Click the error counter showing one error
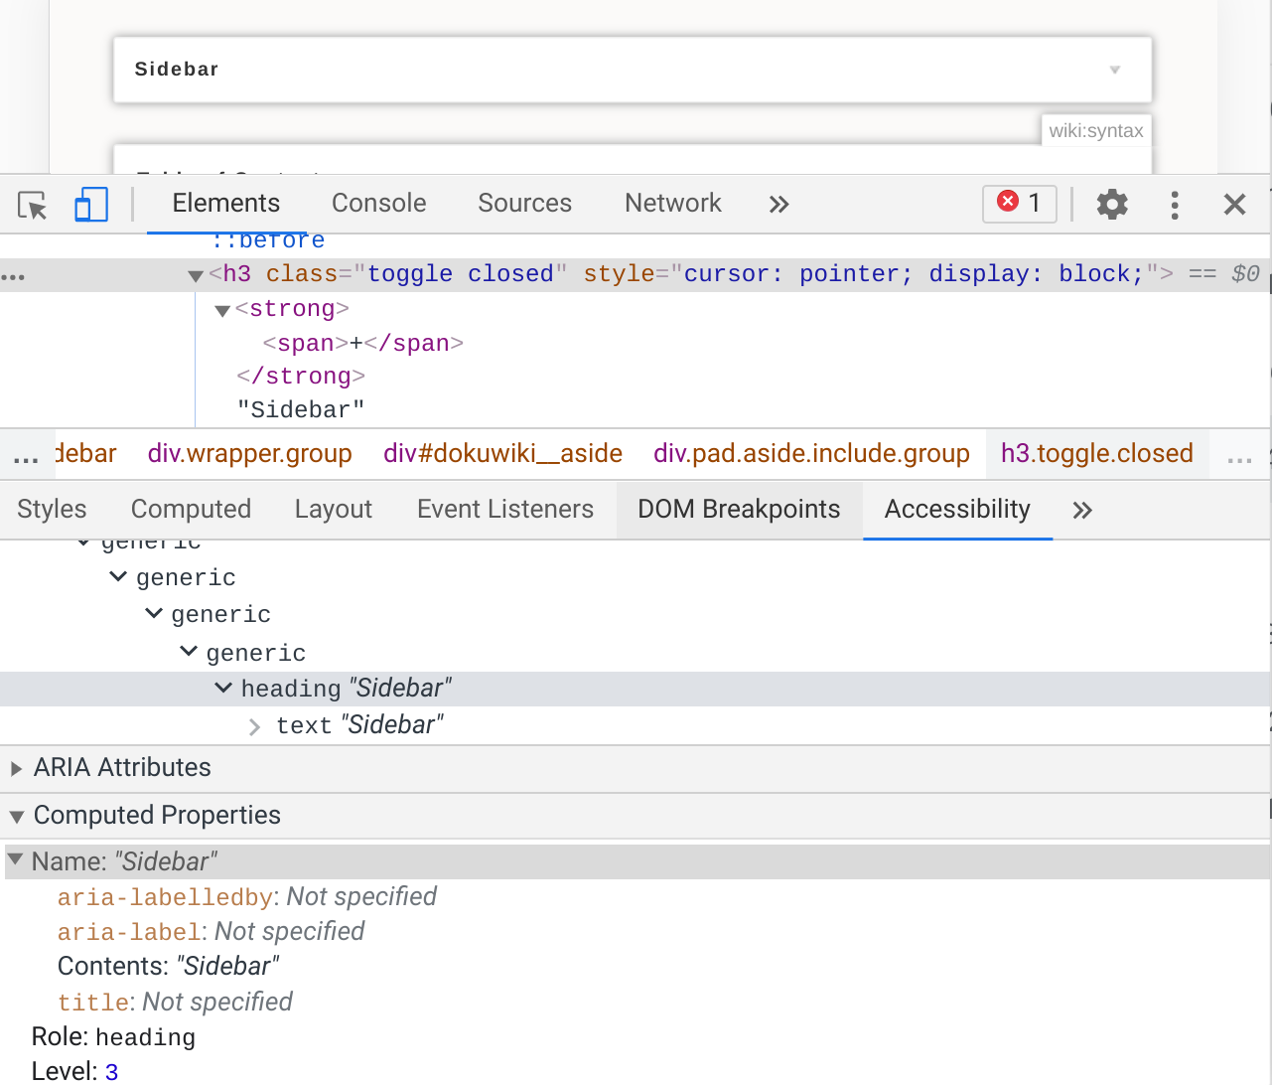 coord(1019,203)
